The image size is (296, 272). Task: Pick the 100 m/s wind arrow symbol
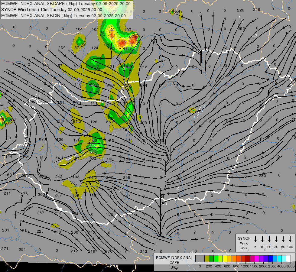tap(290, 239)
